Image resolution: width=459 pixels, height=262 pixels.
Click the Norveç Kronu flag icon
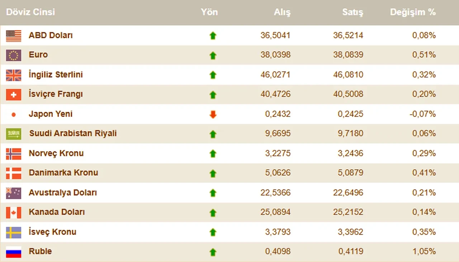pyautogui.click(x=14, y=153)
